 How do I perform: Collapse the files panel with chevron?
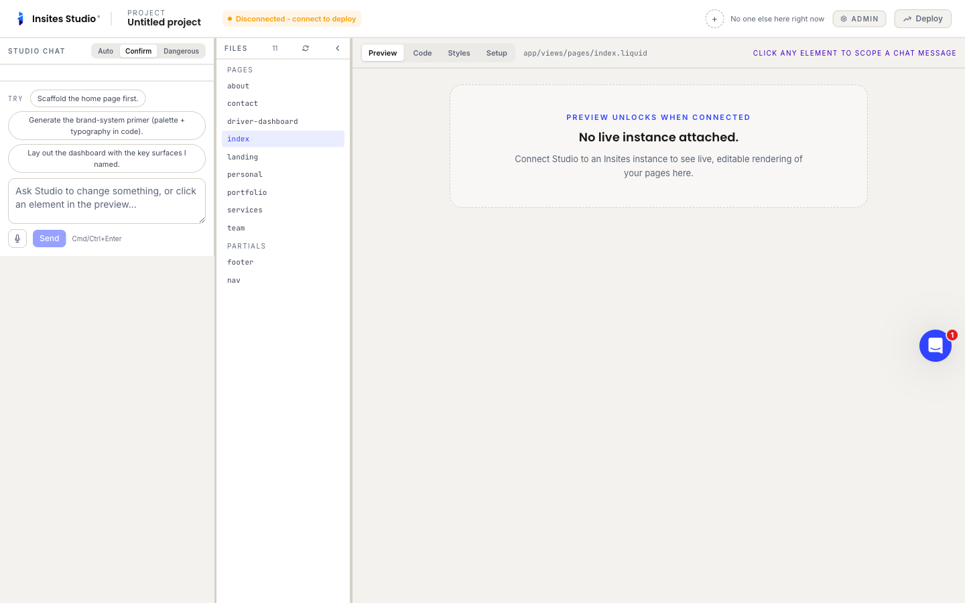(x=338, y=48)
